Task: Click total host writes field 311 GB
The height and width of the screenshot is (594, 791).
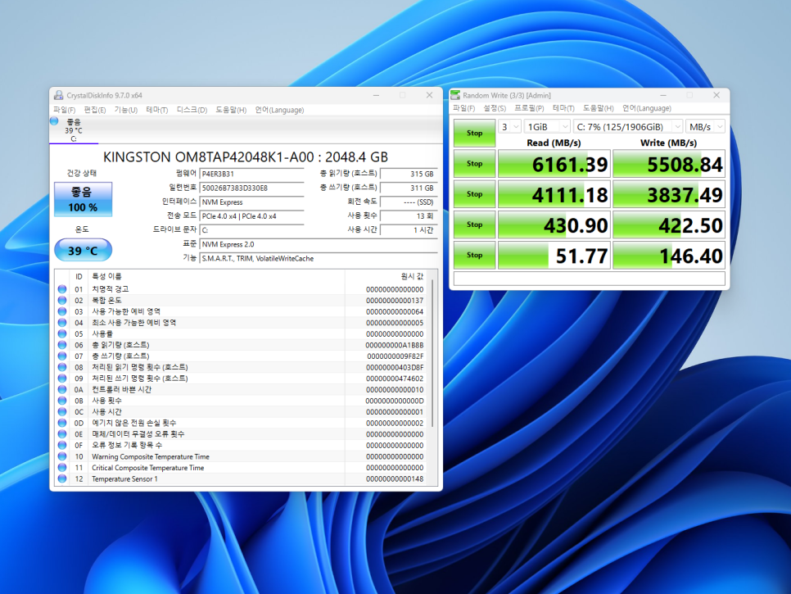Action: click(x=409, y=188)
